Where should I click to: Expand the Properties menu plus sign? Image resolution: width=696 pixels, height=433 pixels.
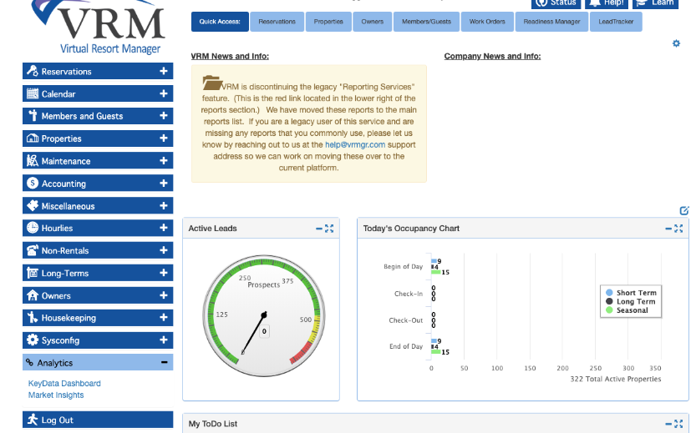tap(164, 138)
